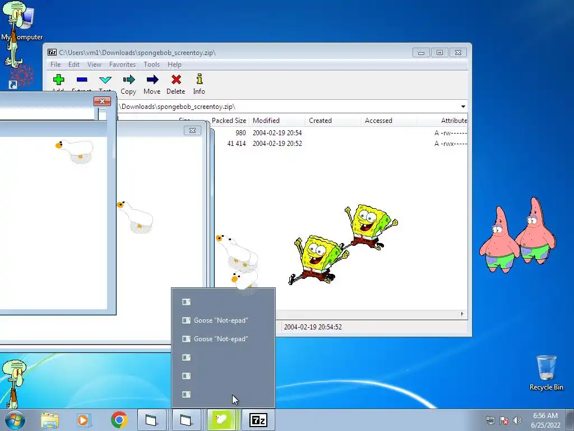Click the Copy toolbar icon in 7-Zip
The height and width of the screenshot is (431, 574).
coord(129,80)
